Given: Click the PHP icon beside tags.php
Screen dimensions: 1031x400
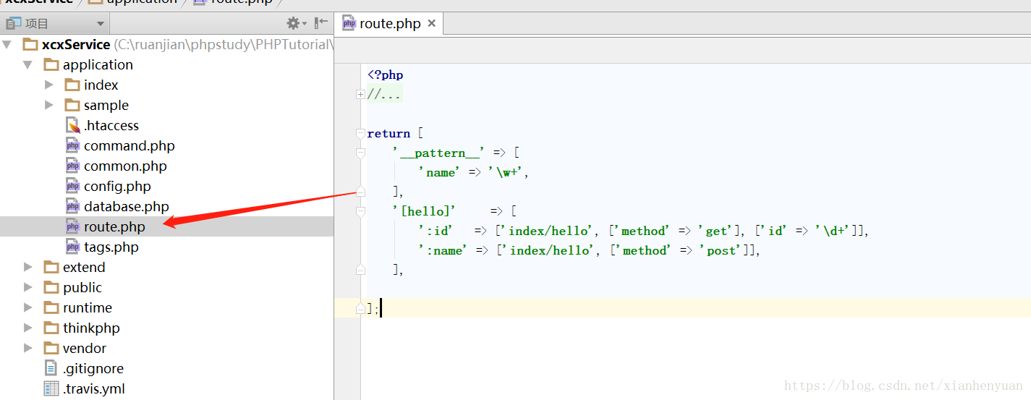Looking at the screenshot, I should (72, 247).
